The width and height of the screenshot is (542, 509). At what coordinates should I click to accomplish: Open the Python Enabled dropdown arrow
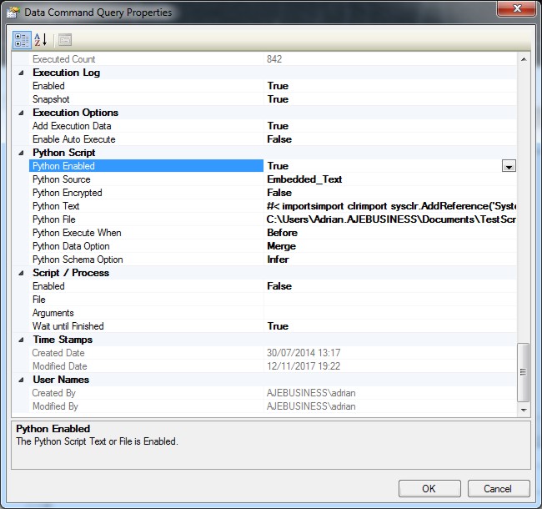tap(509, 166)
